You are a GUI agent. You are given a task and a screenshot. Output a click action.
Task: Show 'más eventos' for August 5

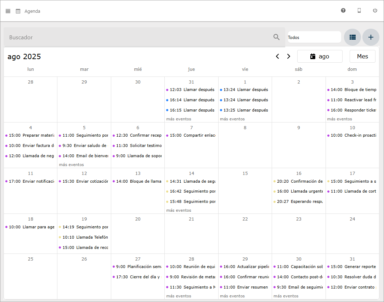coord(71,165)
